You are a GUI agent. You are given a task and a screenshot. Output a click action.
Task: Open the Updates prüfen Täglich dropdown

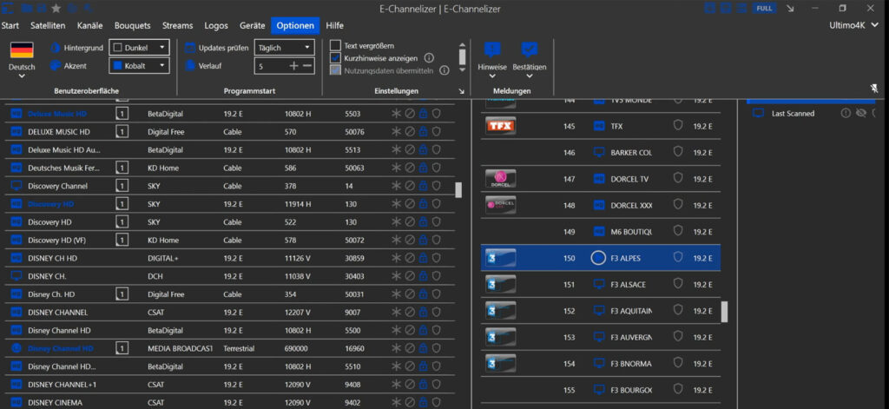pyautogui.click(x=283, y=47)
